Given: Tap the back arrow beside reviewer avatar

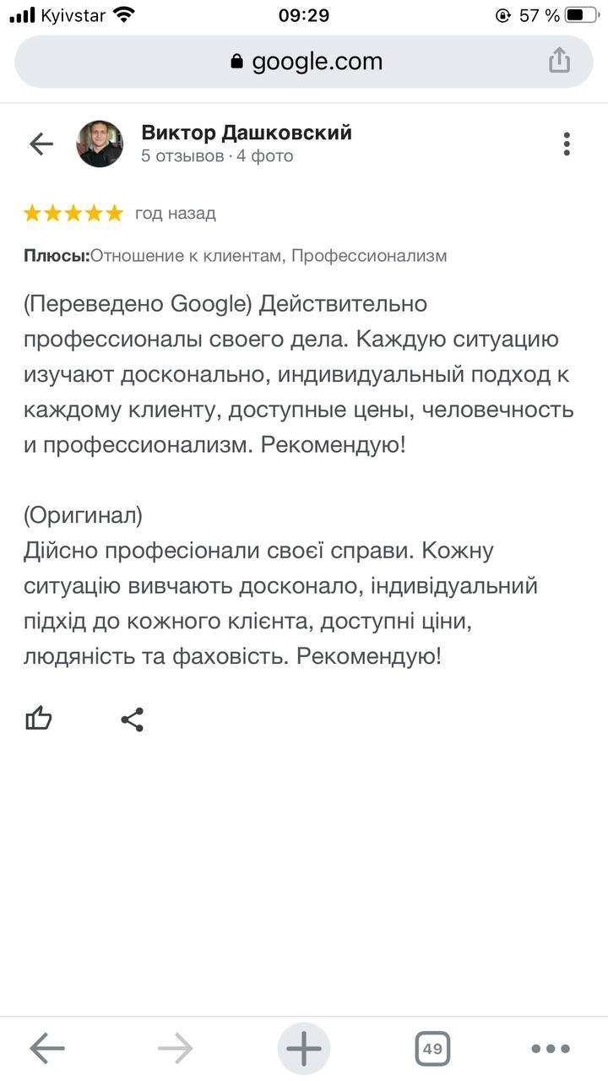Looking at the screenshot, I should tap(41, 144).
